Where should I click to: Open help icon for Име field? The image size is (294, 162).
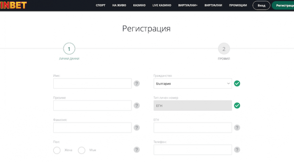pyautogui.click(x=137, y=83)
